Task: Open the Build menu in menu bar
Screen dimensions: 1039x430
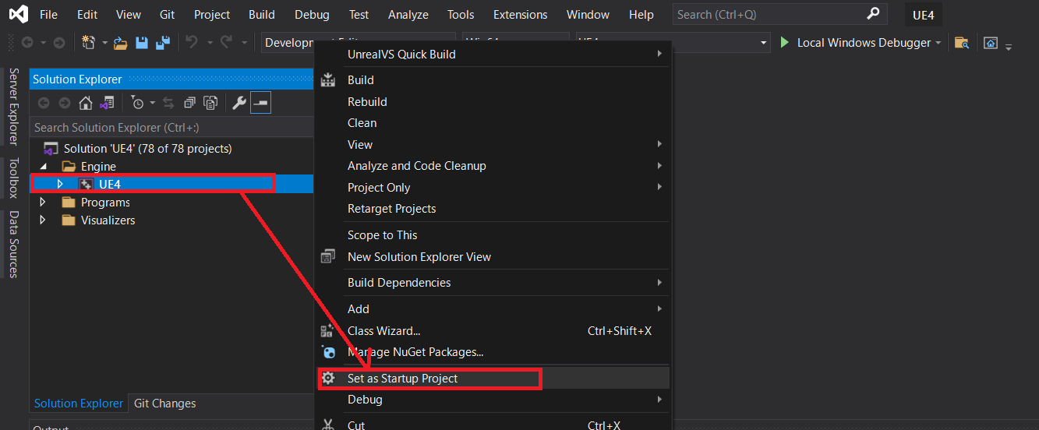Action: click(262, 14)
